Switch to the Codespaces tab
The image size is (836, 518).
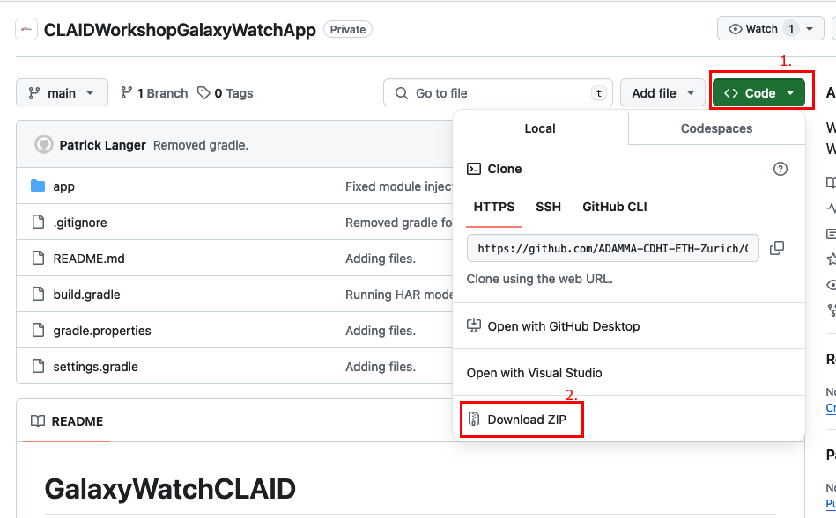(x=716, y=128)
